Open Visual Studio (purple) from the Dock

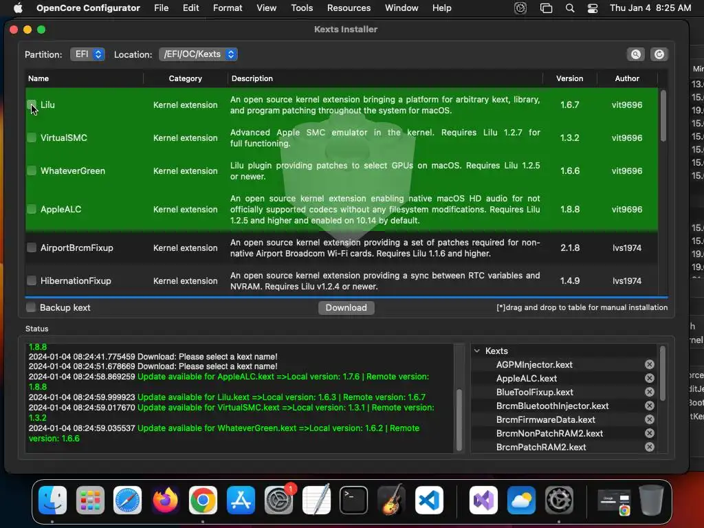click(483, 500)
